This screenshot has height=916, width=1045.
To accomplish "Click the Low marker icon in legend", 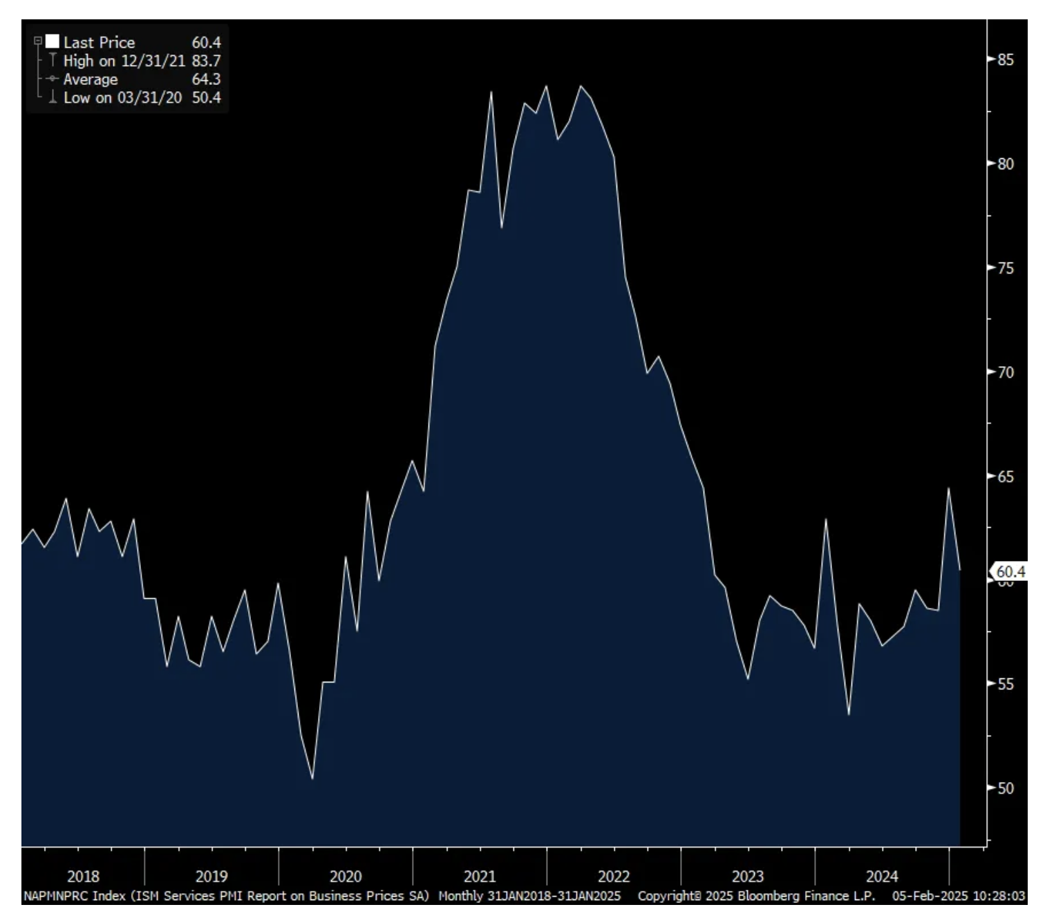I will (x=53, y=97).
